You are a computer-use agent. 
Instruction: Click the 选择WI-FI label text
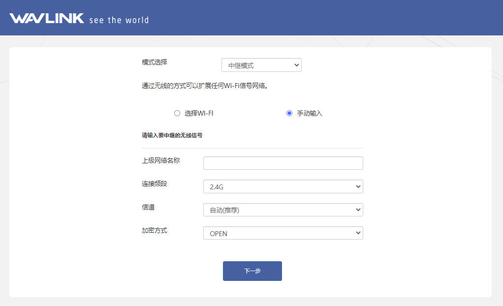[199, 113]
